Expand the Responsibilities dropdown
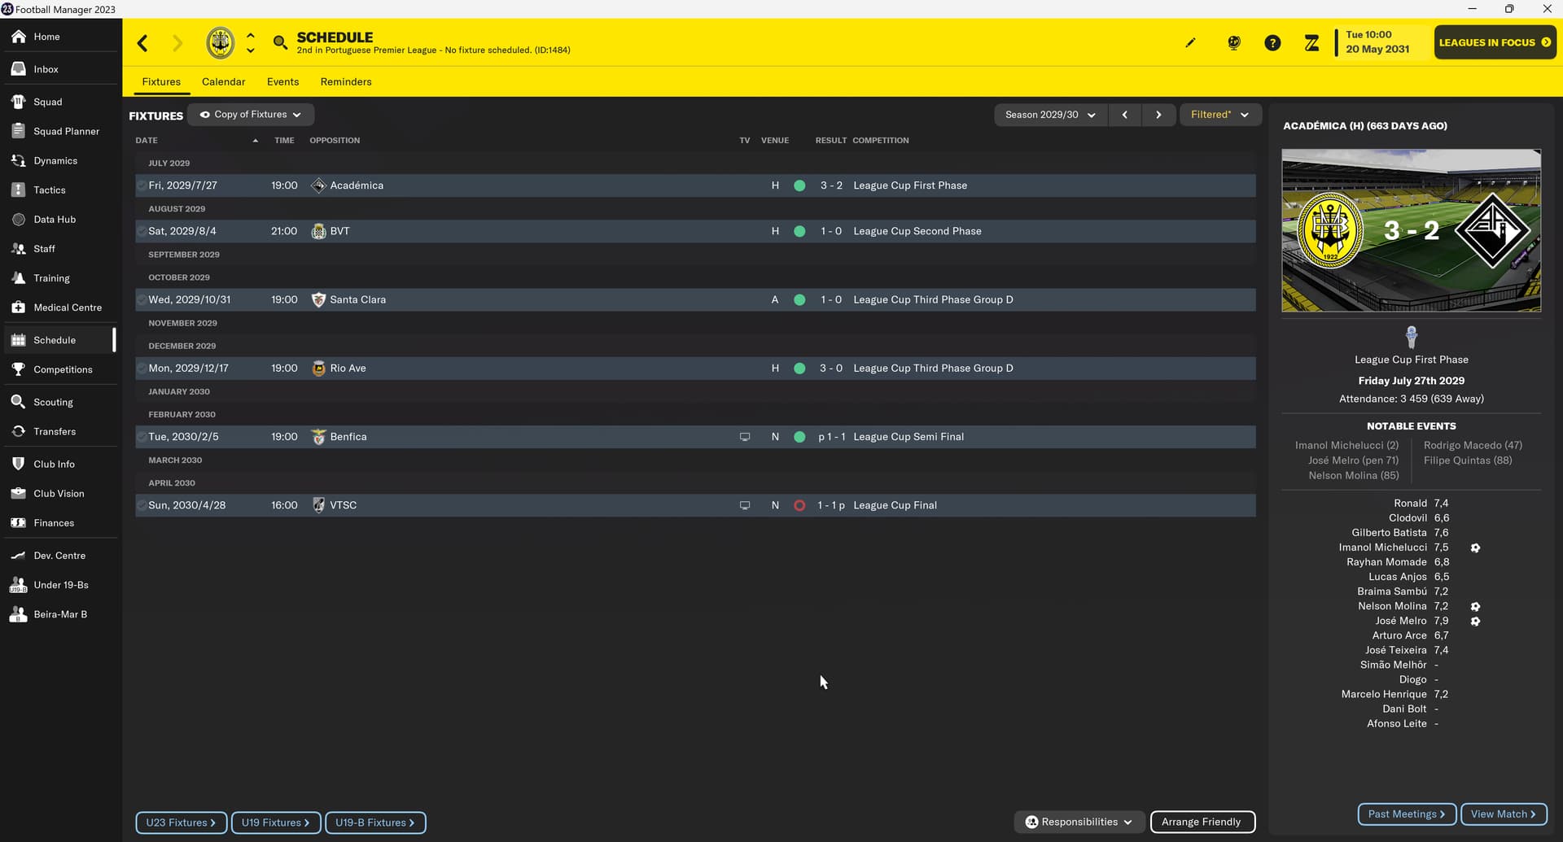The image size is (1563, 842). (x=1079, y=822)
